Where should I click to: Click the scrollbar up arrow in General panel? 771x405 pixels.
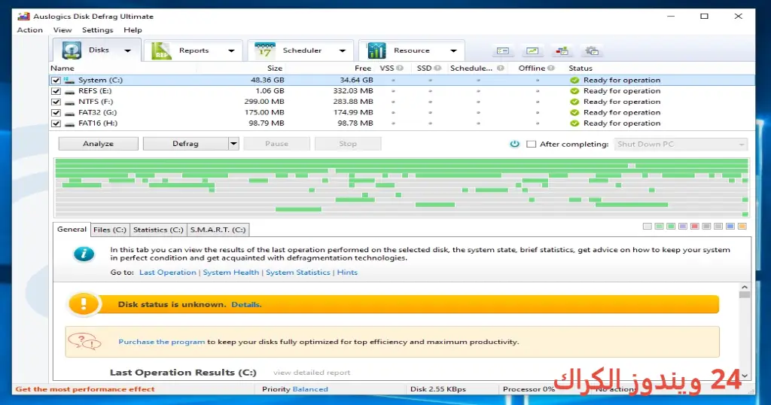coord(745,287)
